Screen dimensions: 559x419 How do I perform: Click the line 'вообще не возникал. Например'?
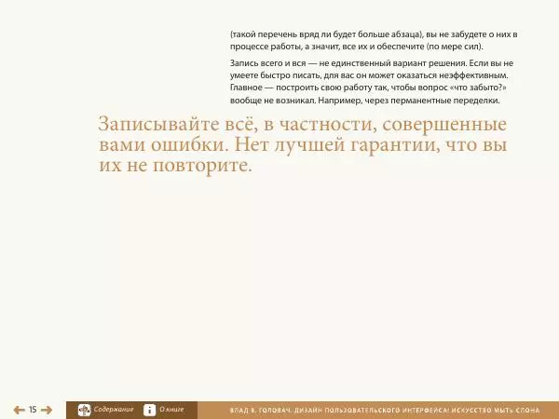click(364, 101)
